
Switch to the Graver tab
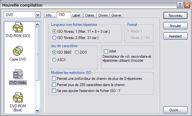(x=116, y=15)
